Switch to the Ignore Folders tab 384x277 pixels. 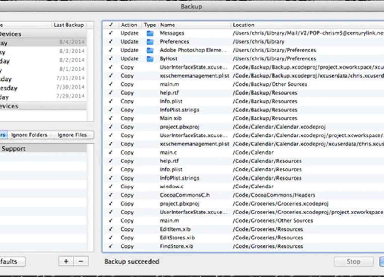[29, 135]
